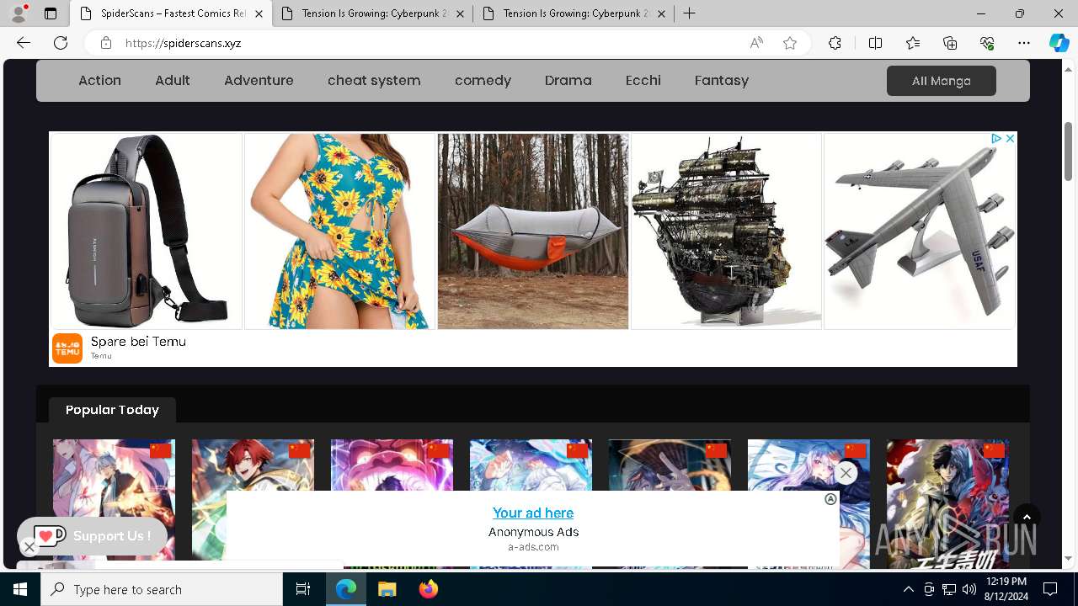Switch to second tab Tension Is Growing
Viewport: 1078px width, 606px height.
pyautogui.click(x=372, y=13)
